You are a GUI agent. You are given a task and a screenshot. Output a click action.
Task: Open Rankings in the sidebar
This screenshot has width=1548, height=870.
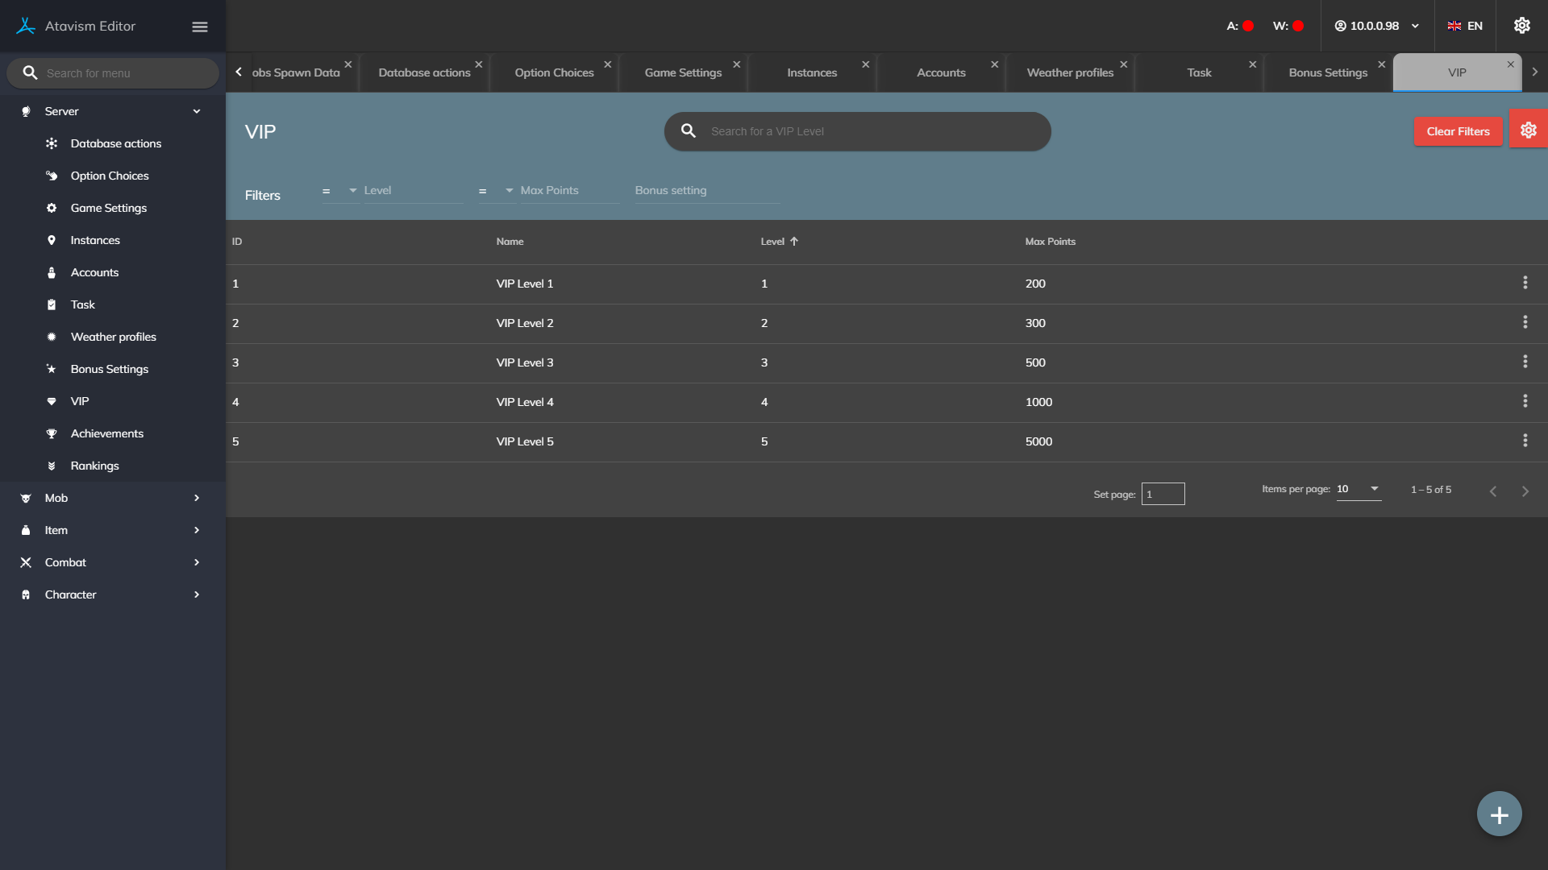point(94,466)
